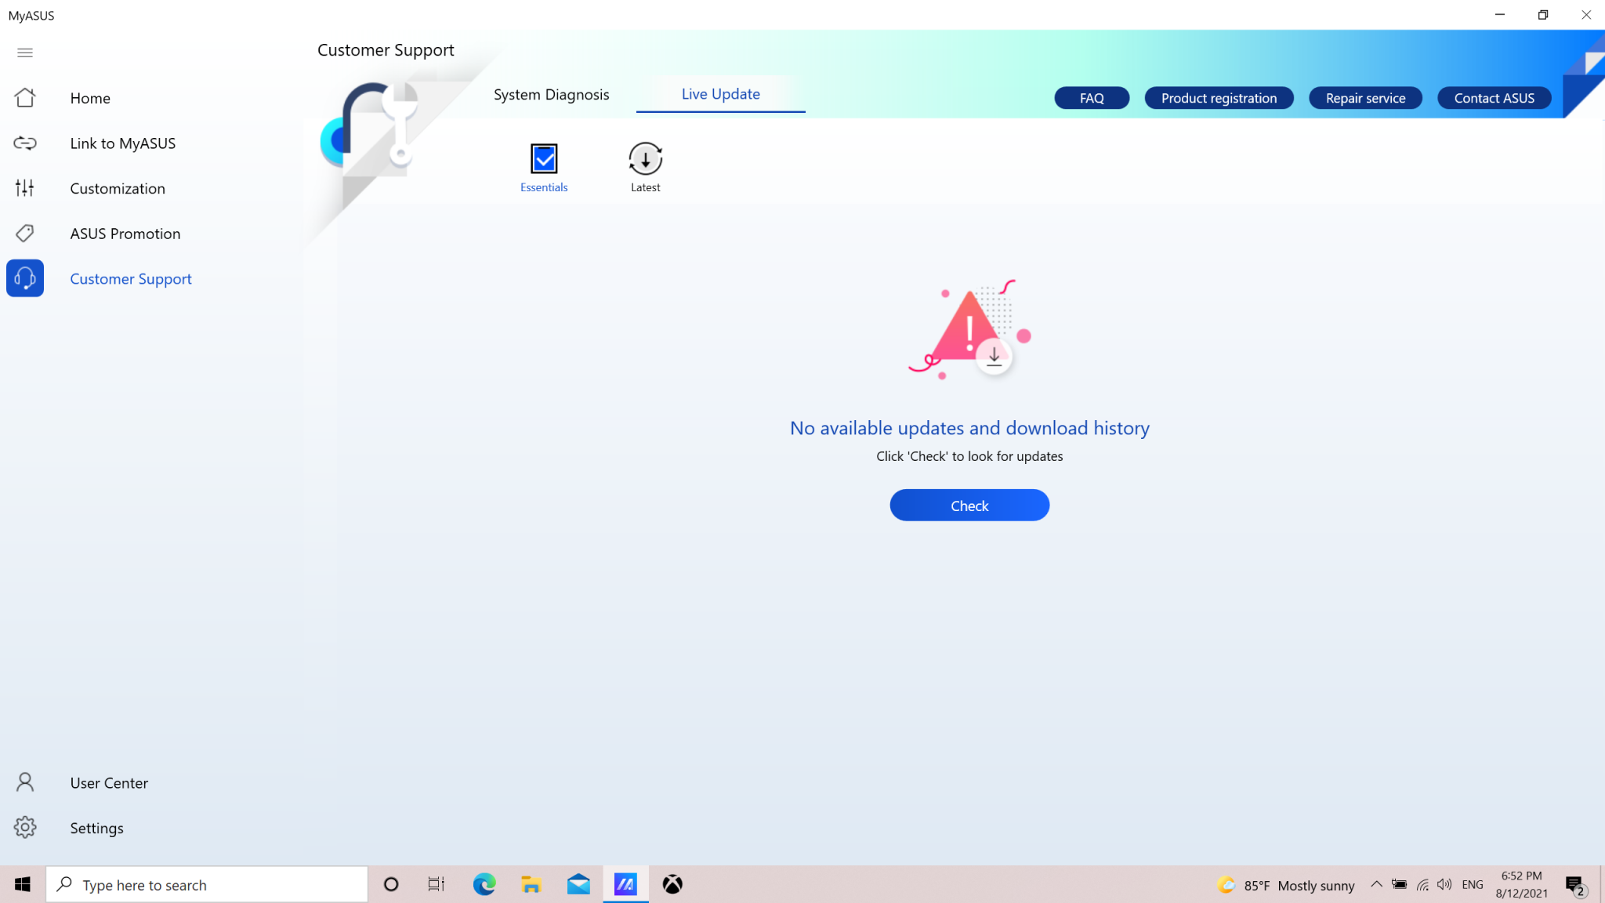Open the notification center icon
1605x903 pixels.
[1575, 886]
